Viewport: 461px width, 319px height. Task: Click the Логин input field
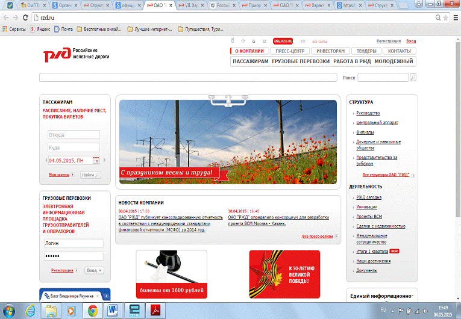73,244
